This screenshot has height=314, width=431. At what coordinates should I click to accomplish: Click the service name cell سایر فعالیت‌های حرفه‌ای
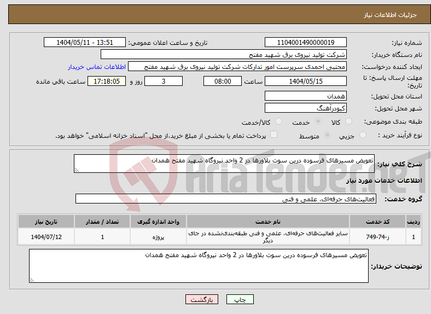[x=267, y=237]
